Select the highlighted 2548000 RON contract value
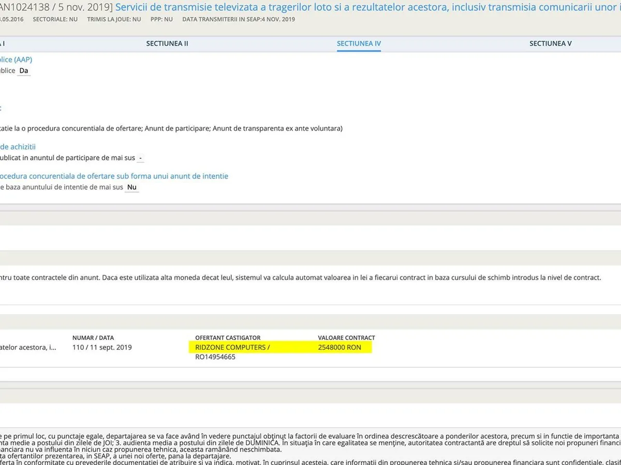 339,347
